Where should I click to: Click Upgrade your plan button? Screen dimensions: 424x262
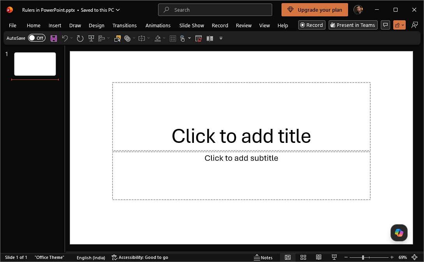[x=315, y=10]
